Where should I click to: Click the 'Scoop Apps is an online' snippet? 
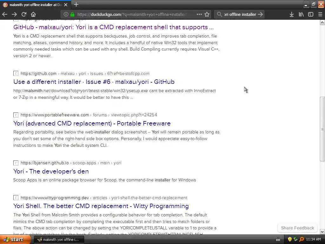point(105,180)
